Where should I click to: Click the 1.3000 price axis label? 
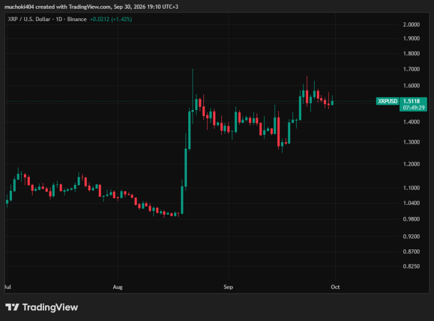411,142
